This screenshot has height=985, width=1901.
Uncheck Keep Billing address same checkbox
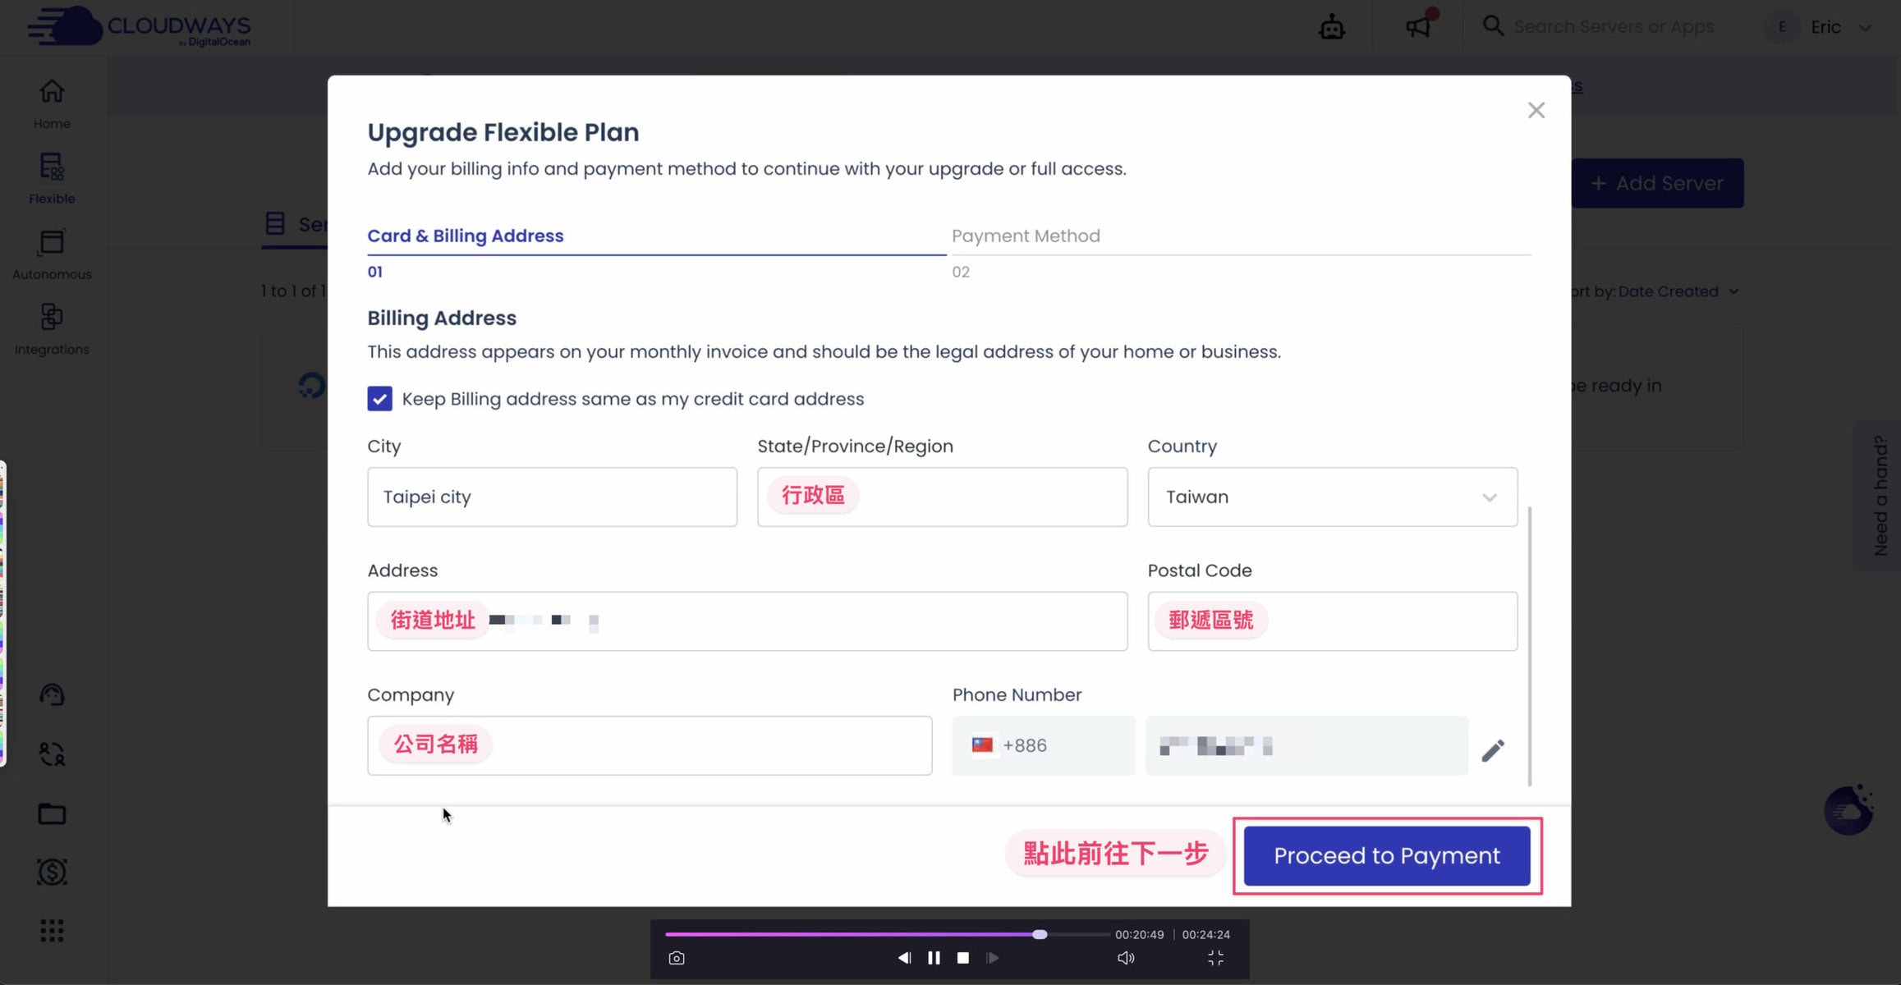tap(379, 399)
